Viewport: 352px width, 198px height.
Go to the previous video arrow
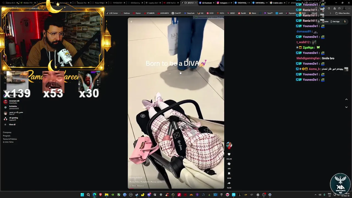(346, 99)
